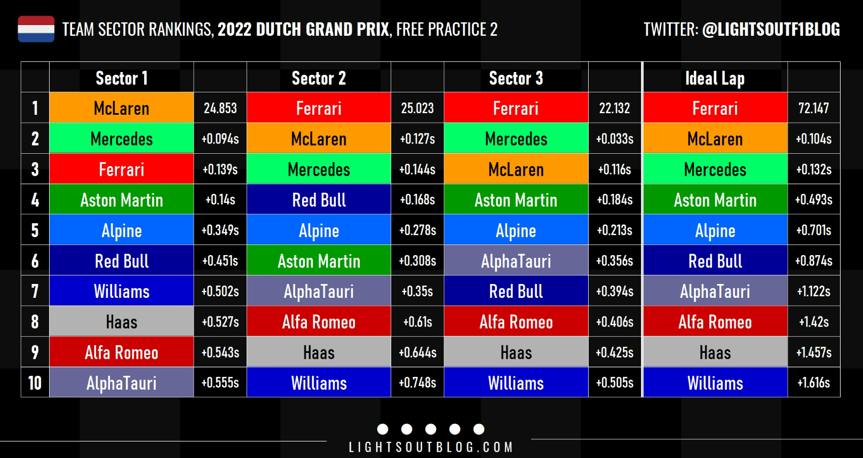Click the AlphaTauri cell in rank 10 row

pos(122,382)
